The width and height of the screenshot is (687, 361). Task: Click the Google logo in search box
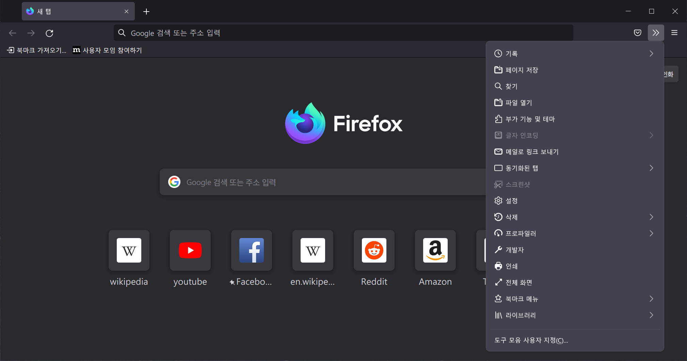(x=174, y=182)
